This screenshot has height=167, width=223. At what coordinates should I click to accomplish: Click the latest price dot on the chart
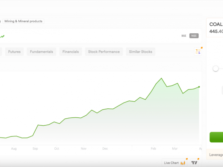(x=199, y=87)
